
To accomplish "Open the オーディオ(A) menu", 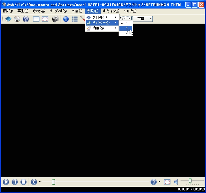I will (x=58, y=11).
